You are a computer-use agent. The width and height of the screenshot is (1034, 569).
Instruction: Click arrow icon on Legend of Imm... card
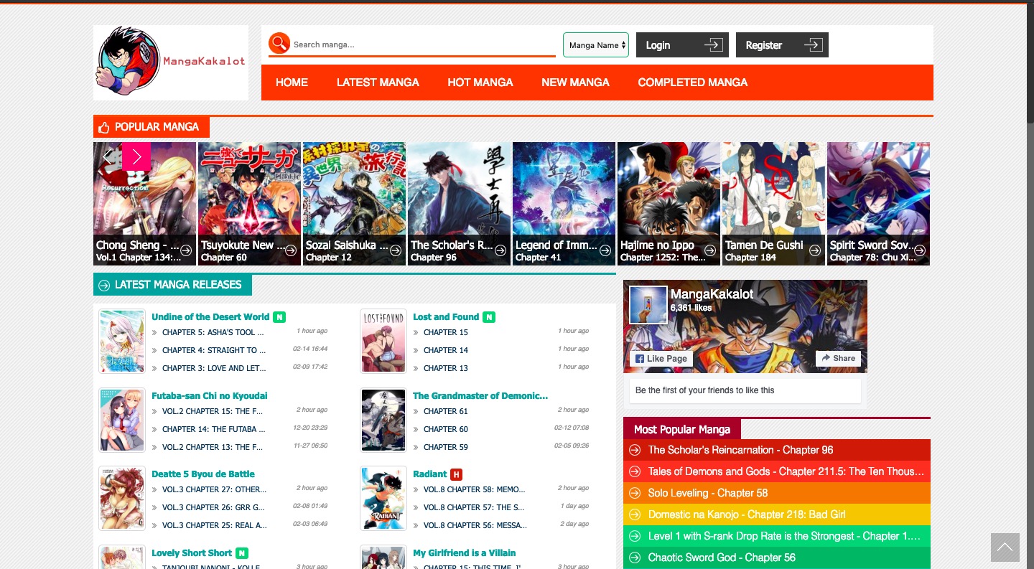[x=605, y=250]
